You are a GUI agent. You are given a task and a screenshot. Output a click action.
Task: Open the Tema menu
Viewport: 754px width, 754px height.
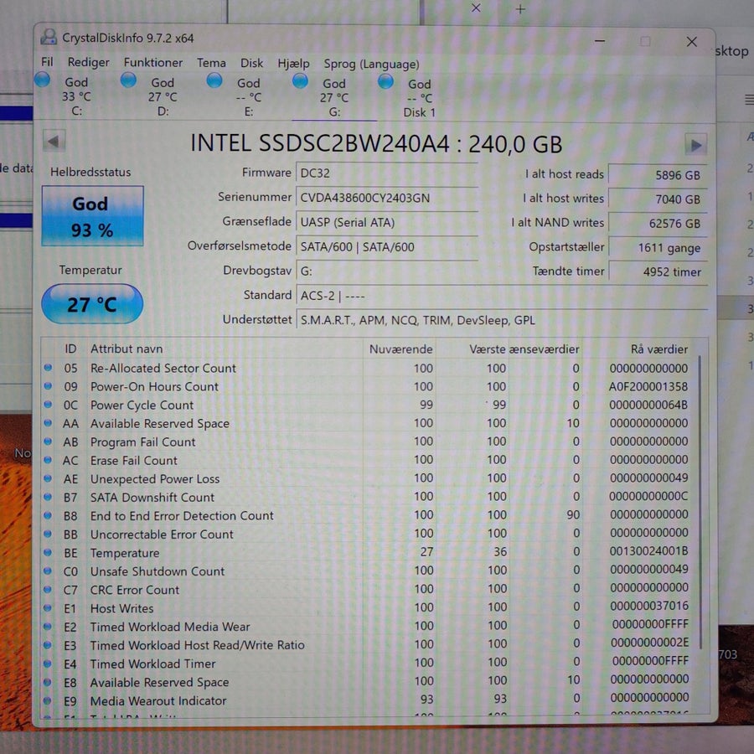(211, 63)
